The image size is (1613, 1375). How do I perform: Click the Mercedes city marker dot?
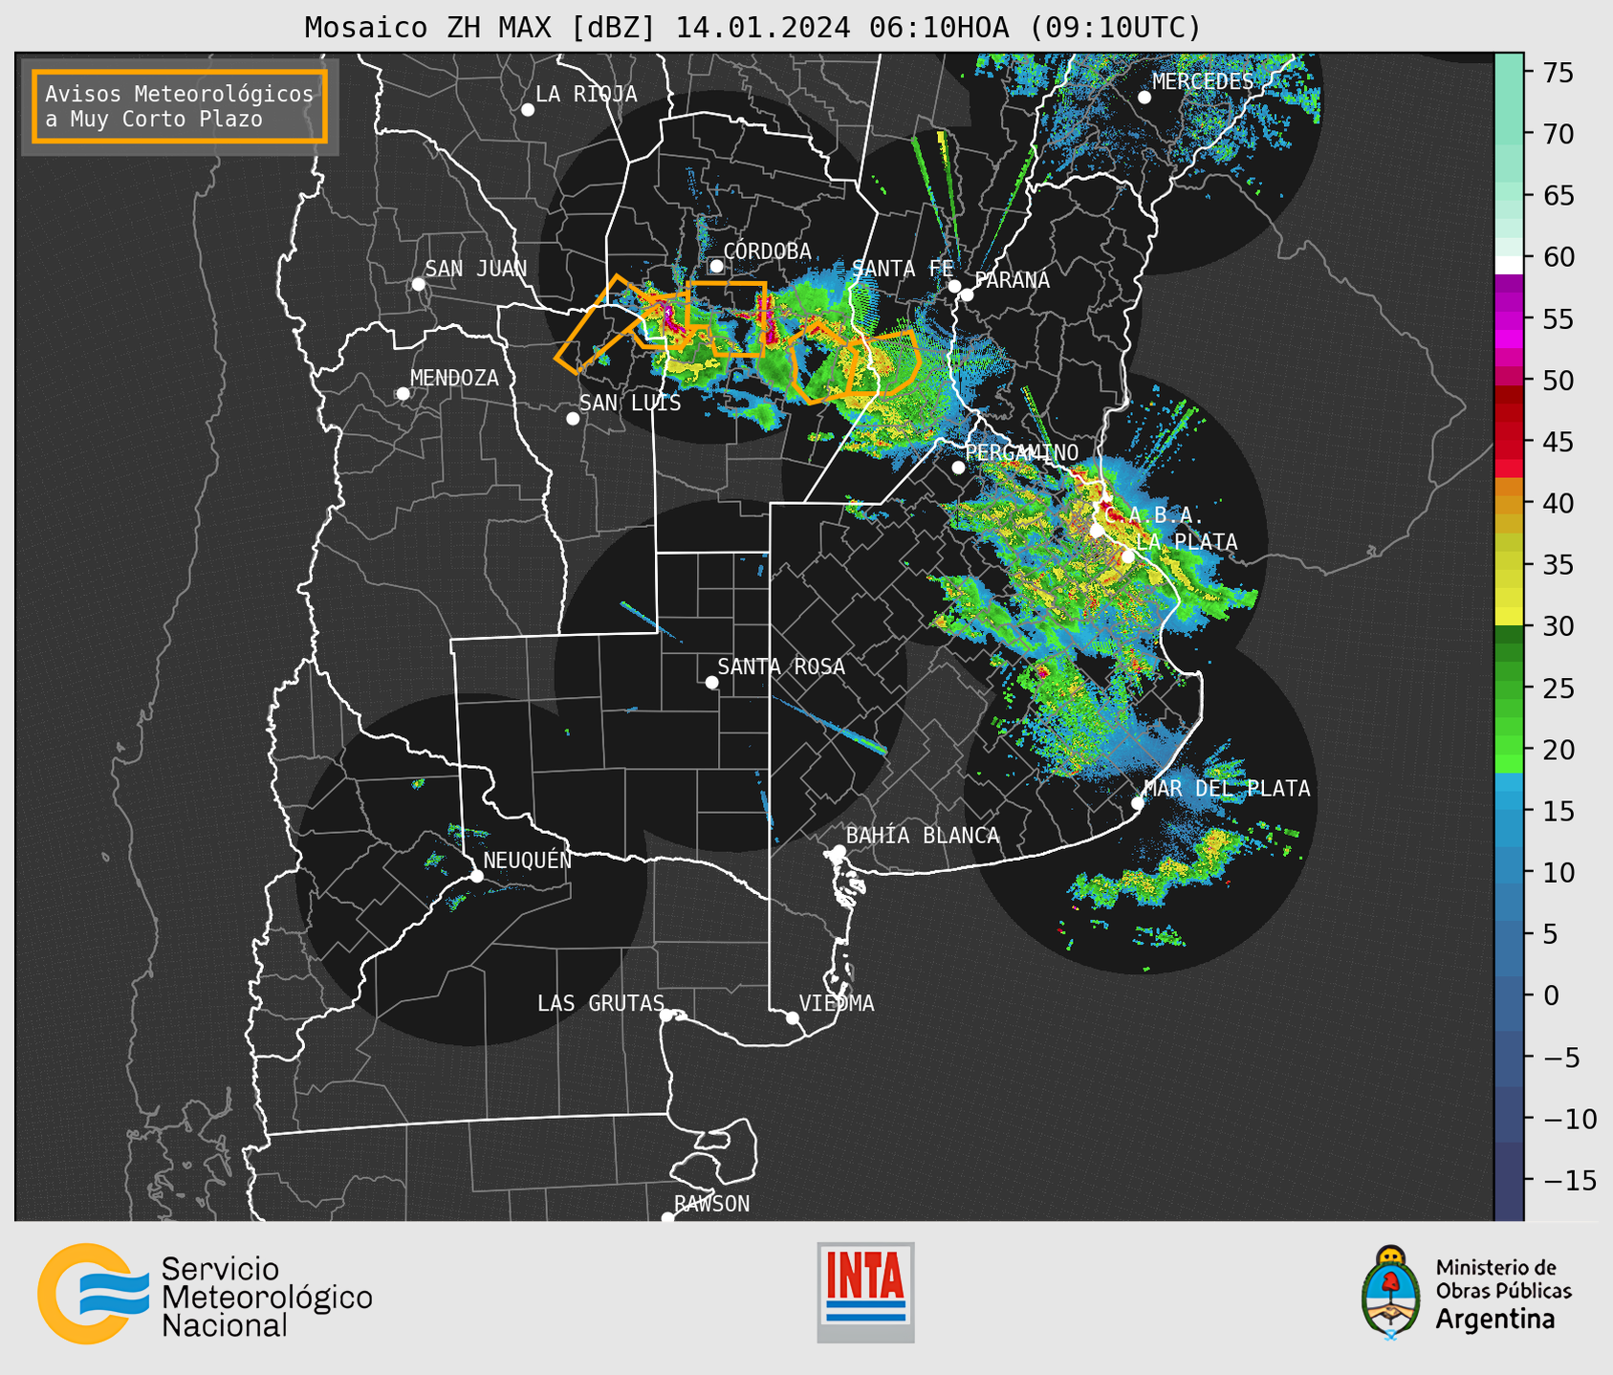tap(1144, 98)
